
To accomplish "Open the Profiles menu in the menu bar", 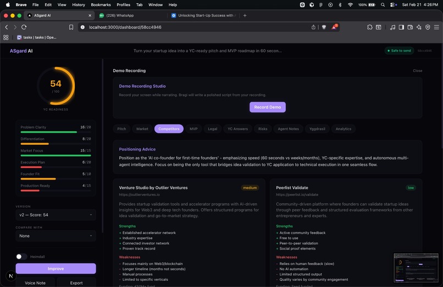I will click(x=123, y=4).
